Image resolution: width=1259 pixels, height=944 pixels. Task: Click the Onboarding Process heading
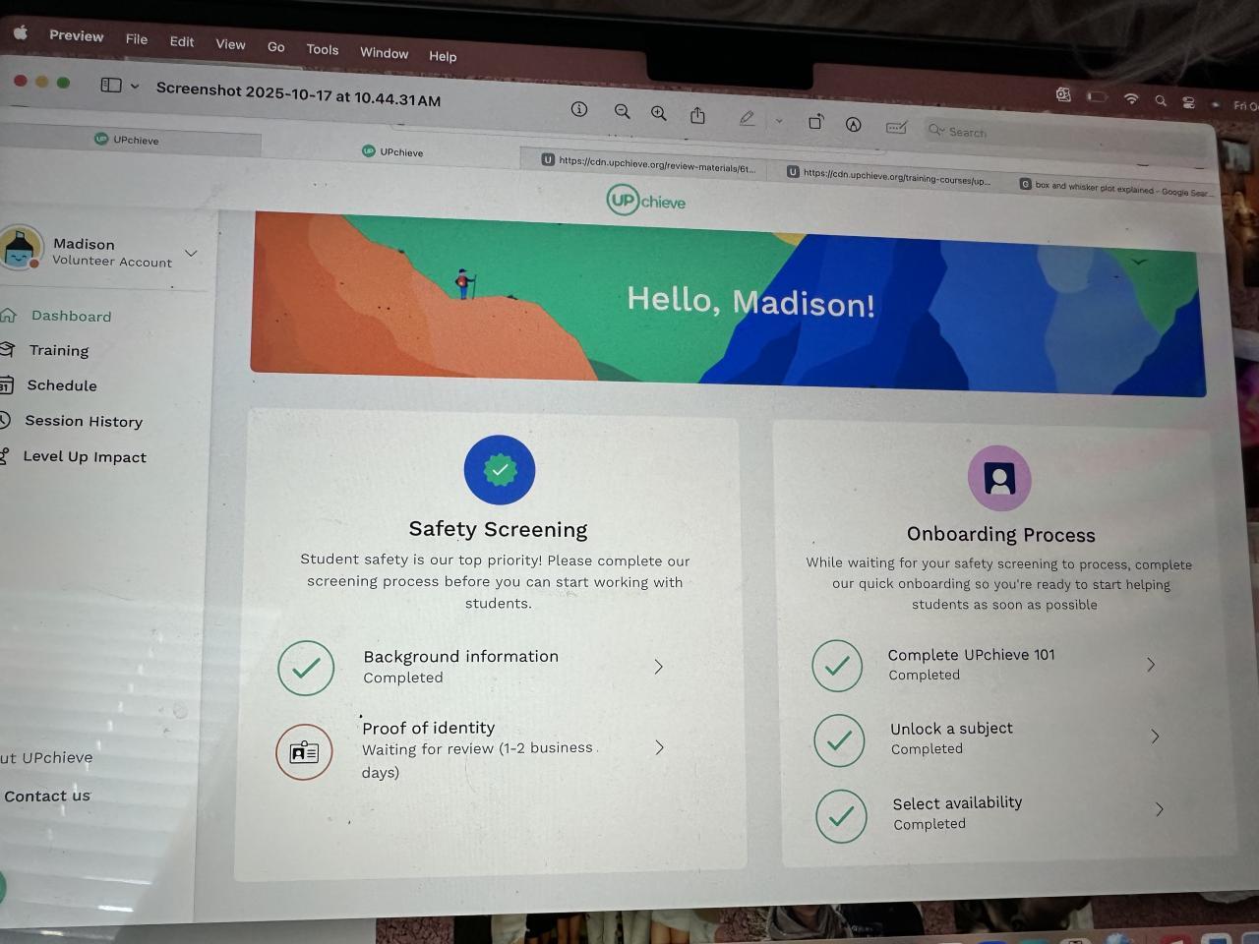point(1000,534)
